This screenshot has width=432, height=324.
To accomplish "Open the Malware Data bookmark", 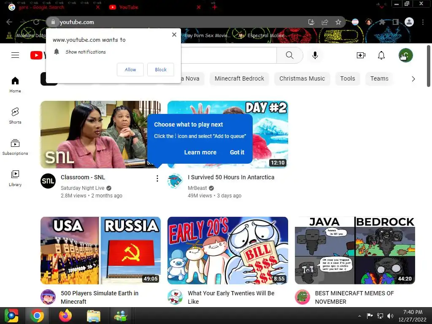I will (27, 35).
